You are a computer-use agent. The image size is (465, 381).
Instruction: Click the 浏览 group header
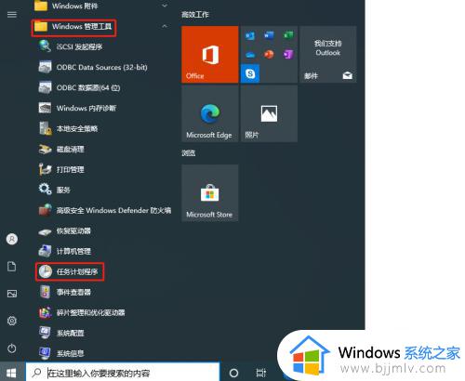pyautogui.click(x=189, y=152)
